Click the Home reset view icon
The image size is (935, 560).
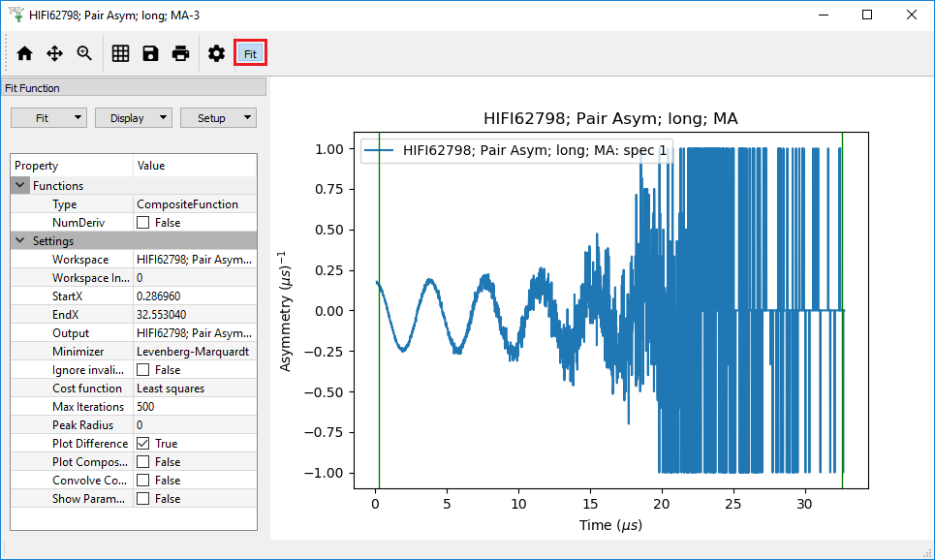[24, 54]
